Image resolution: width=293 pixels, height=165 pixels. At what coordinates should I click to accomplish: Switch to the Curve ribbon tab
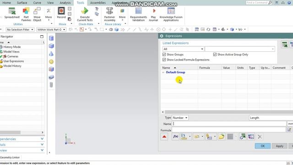pyautogui.click(x=37, y=3)
